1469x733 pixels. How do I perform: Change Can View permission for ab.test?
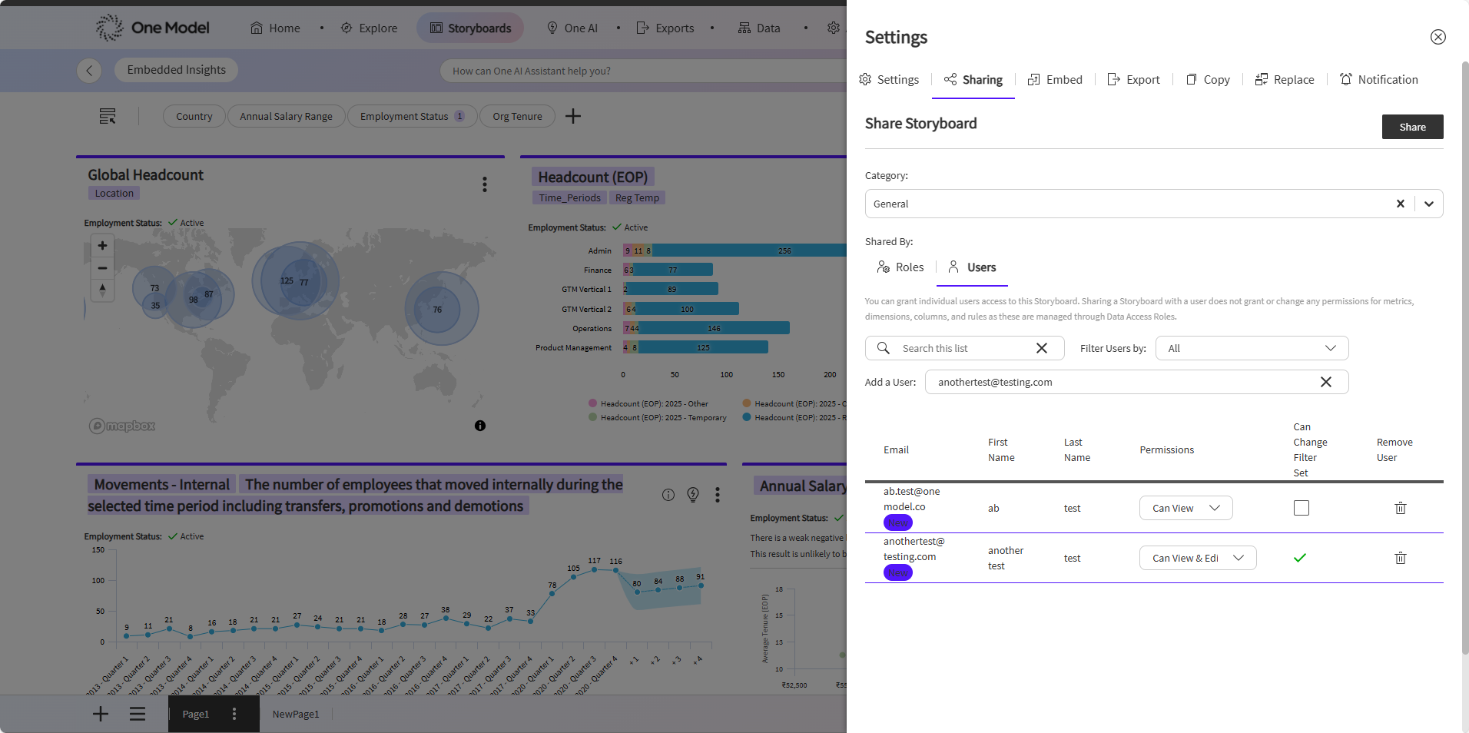click(1185, 508)
